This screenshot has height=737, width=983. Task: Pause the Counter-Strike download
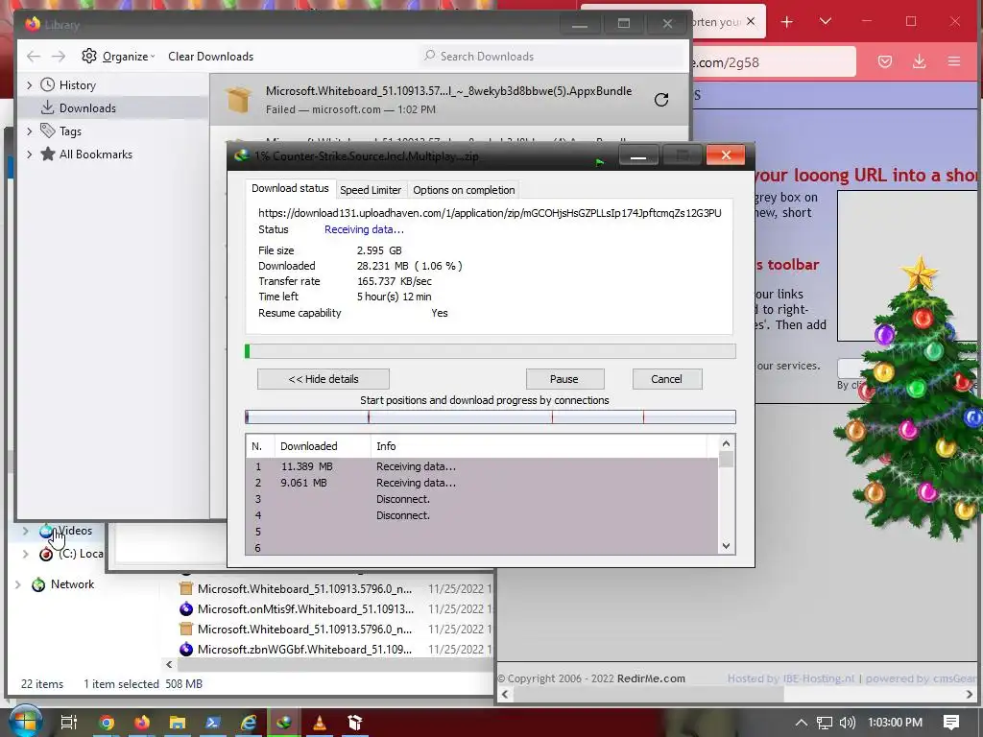[x=564, y=379]
